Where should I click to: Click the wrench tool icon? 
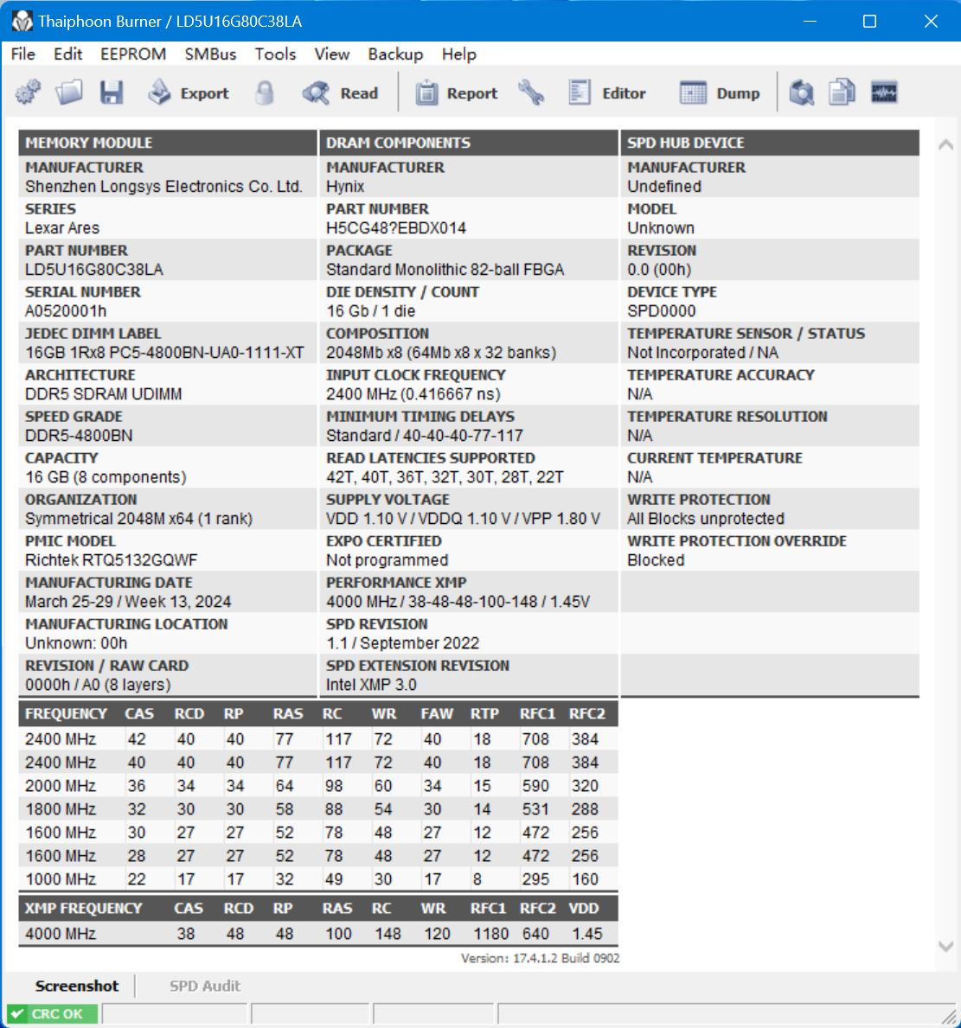coord(531,93)
